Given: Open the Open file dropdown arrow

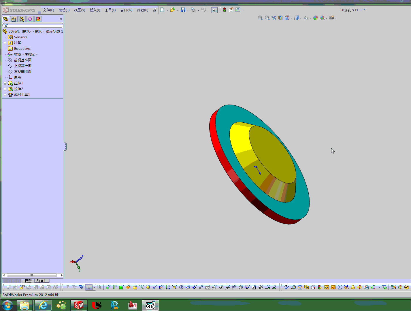Looking at the screenshot, I should click(178, 10).
